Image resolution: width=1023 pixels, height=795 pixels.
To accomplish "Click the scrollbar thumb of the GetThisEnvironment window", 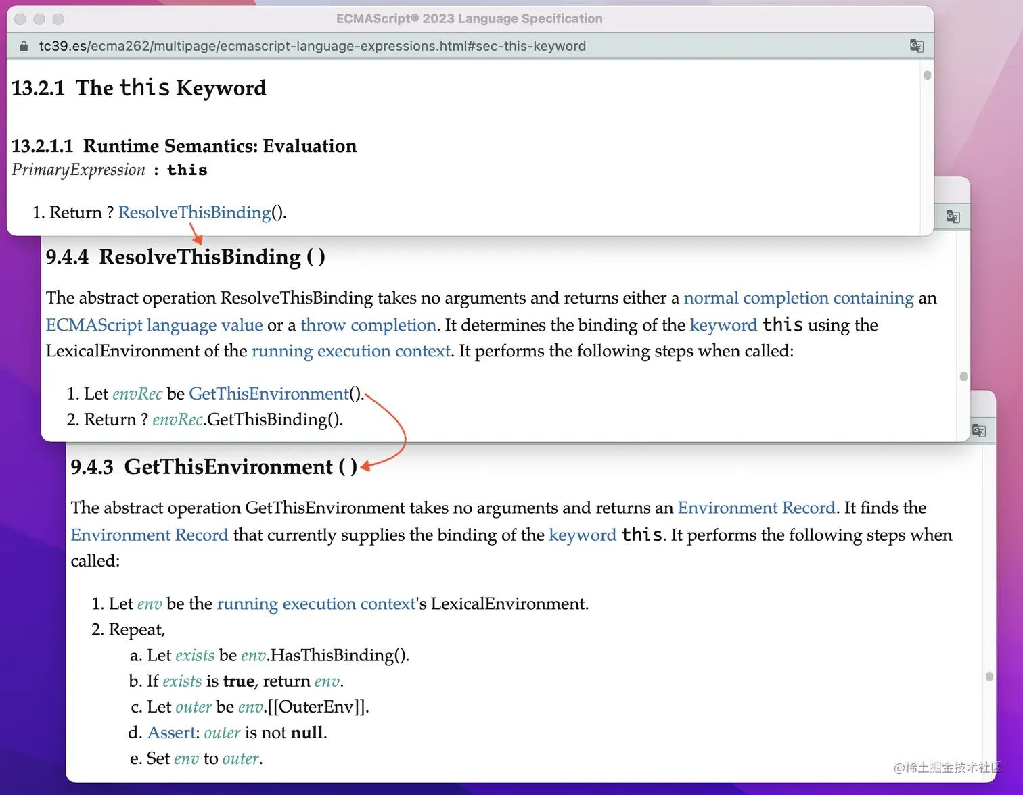I will tap(989, 677).
